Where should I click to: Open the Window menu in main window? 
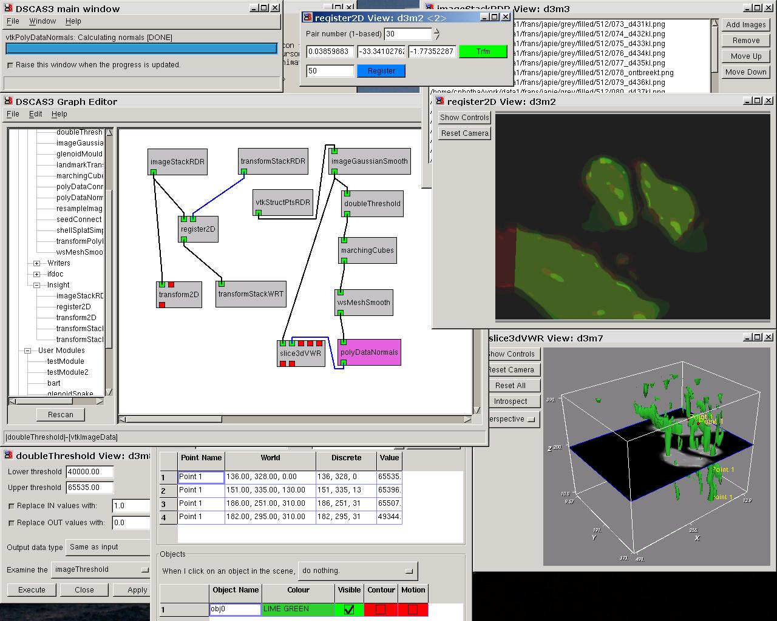click(x=42, y=21)
